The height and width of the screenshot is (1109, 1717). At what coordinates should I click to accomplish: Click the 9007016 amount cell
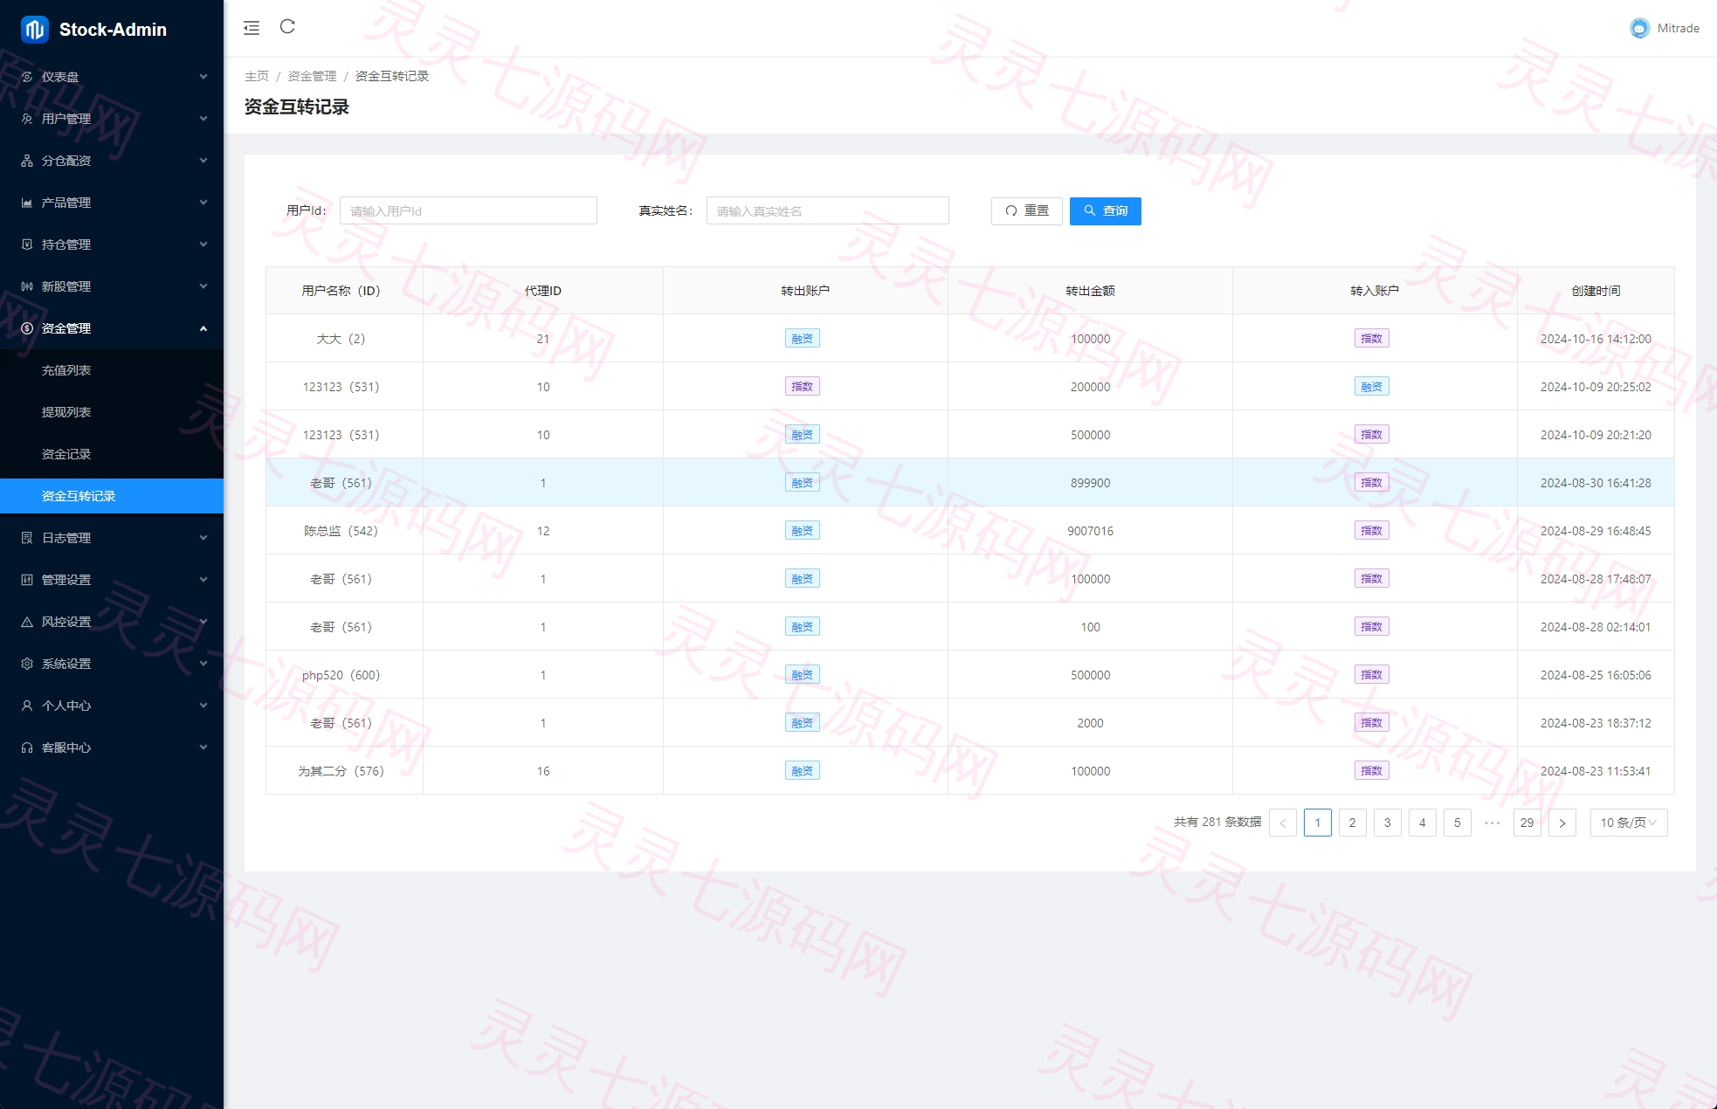[1090, 531]
